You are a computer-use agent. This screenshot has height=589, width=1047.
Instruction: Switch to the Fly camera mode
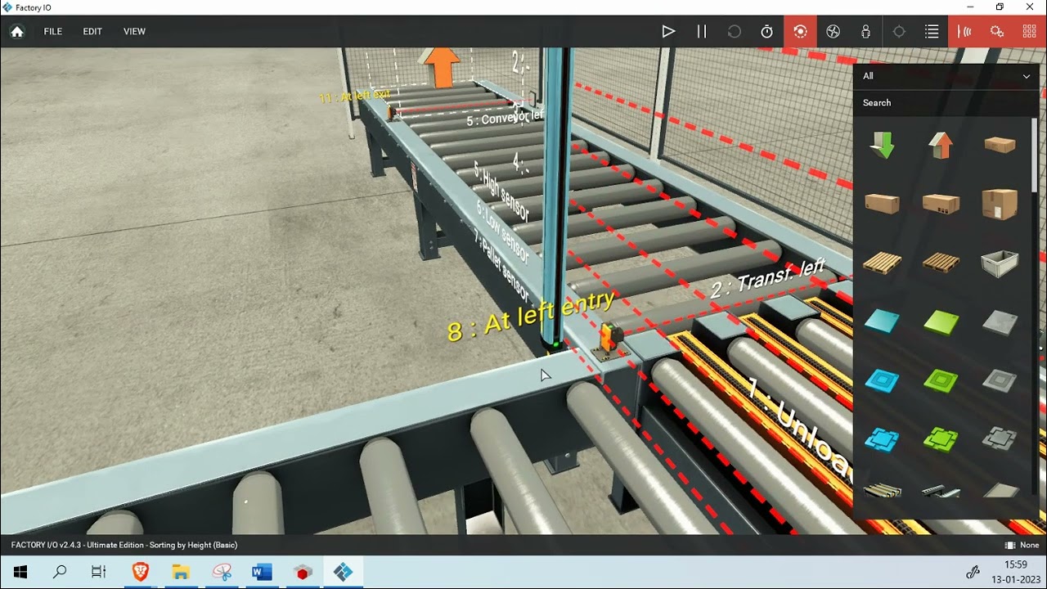(x=833, y=31)
